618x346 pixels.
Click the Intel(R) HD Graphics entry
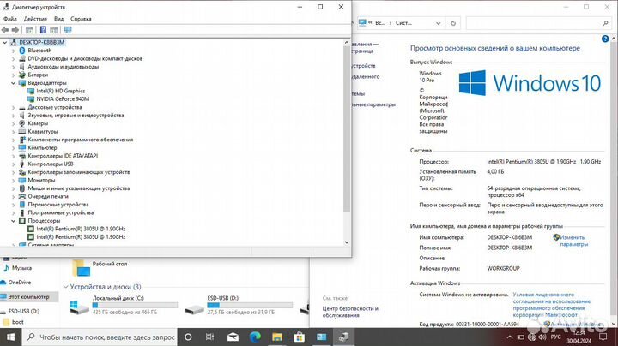pos(60,91)
